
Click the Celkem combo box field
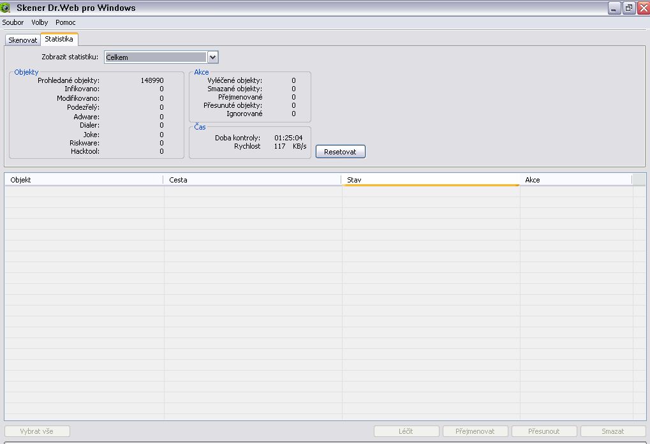(156, 57)
